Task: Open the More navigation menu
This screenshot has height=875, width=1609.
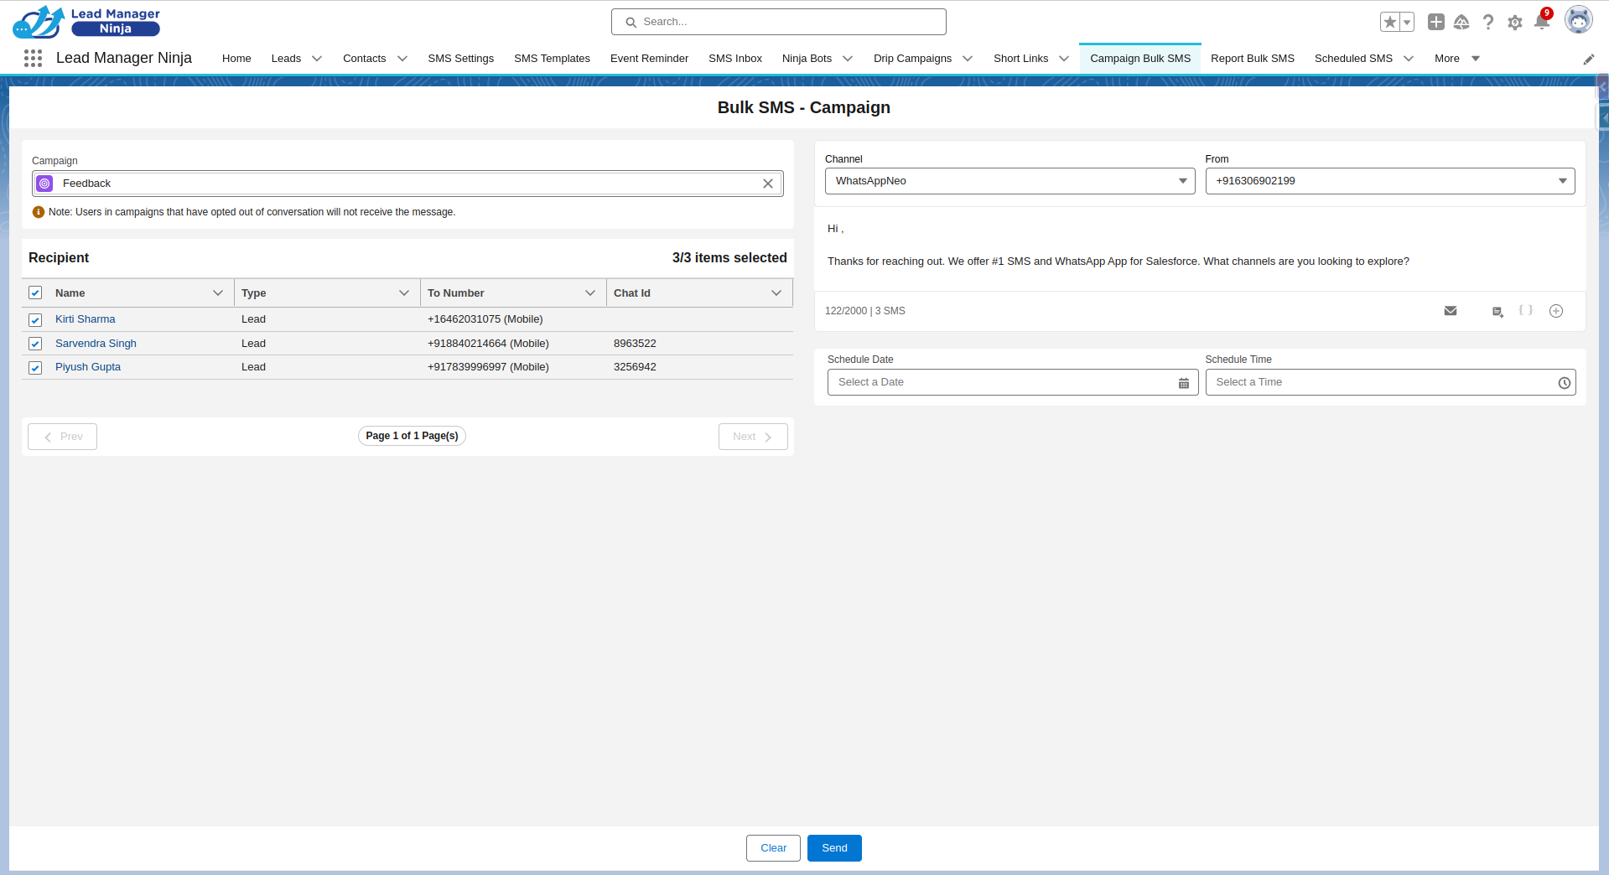Action: [1457, 59]
